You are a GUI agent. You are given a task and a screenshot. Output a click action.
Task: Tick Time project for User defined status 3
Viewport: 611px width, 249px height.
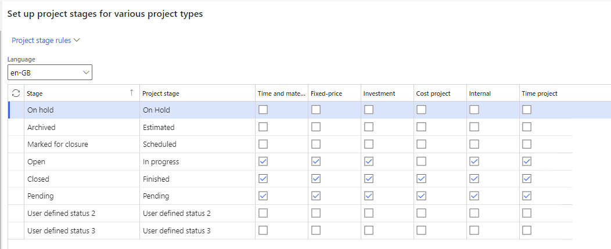(x=527, y=230)
